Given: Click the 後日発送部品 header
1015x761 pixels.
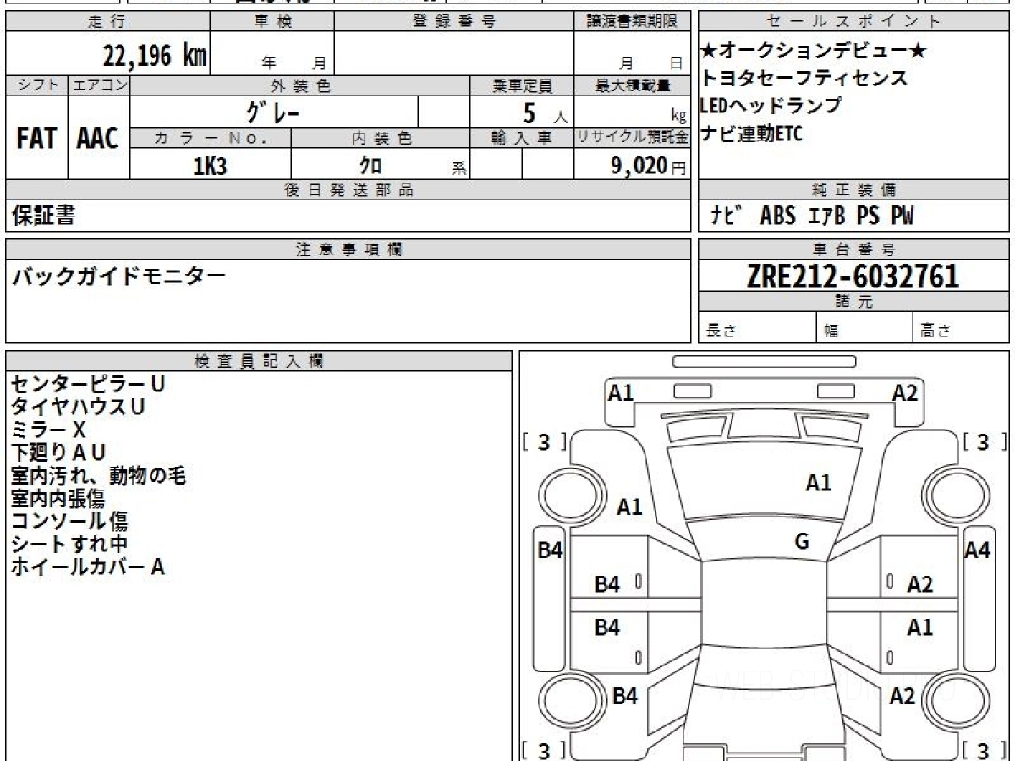Looking at the screenshot, I should (348, 190).
